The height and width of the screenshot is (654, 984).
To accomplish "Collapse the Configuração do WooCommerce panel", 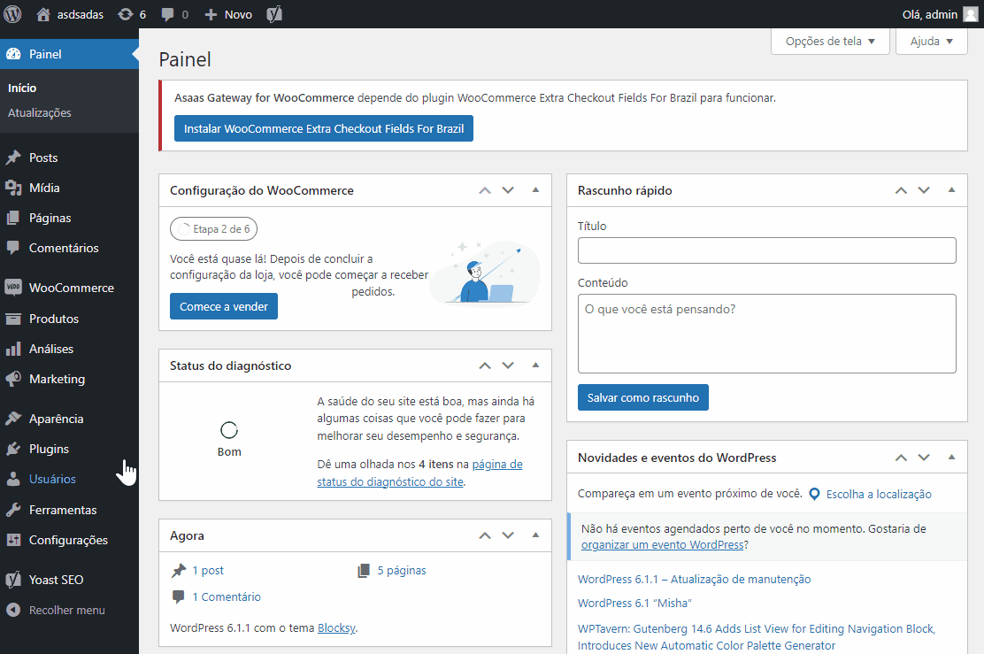I will (x=535, y=190).
